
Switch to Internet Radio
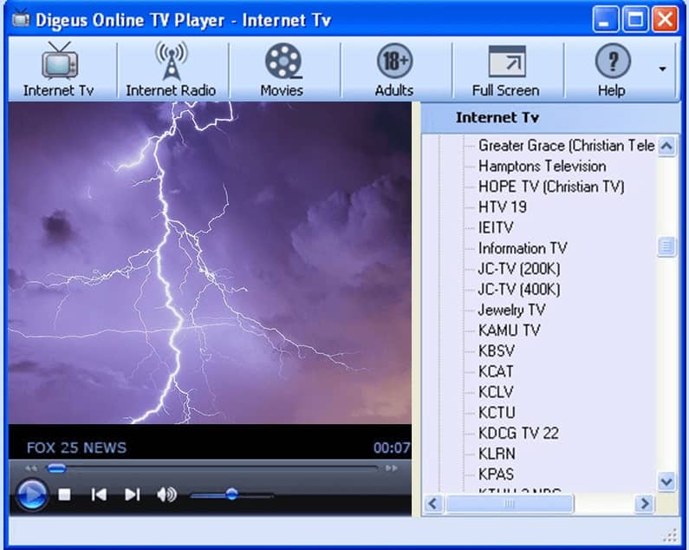coord(171,69)
